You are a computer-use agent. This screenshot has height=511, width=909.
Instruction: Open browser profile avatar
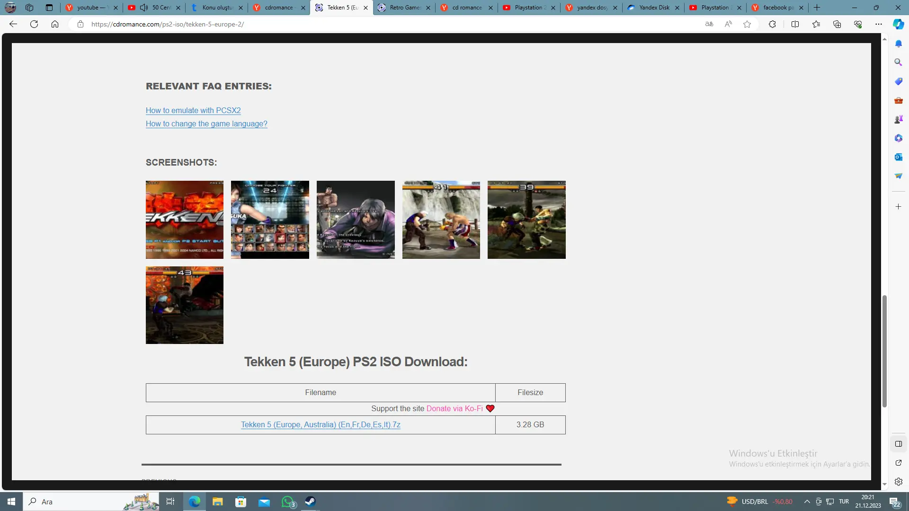(10, 8)
